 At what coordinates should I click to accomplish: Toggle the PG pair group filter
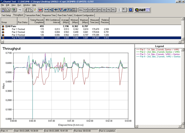109,10
